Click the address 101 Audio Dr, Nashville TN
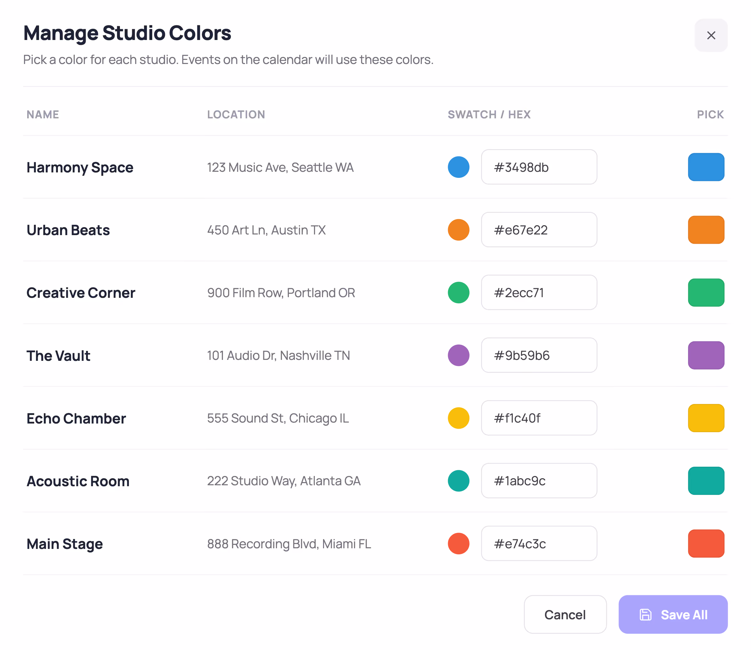Screen dimensions: 751x650 [x=279, y=355]
